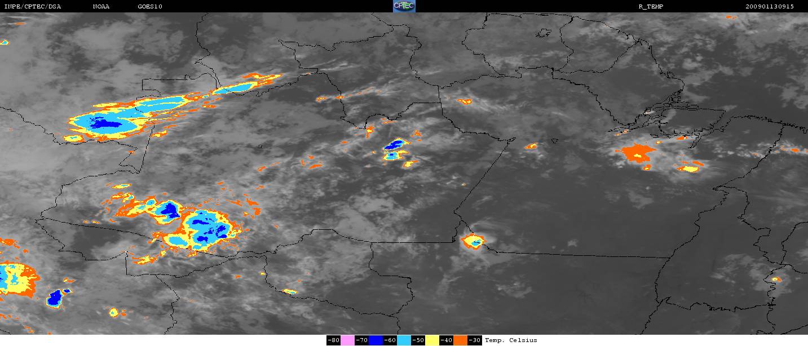Select the cyan legend color swatch
This screenshot has height=346, width=808.
404,340
